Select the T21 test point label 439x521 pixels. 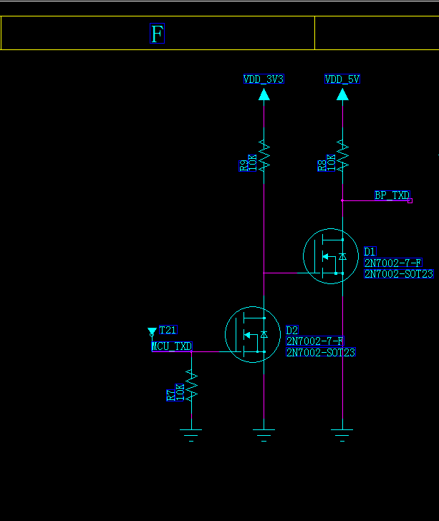click(x=168, y=330)
